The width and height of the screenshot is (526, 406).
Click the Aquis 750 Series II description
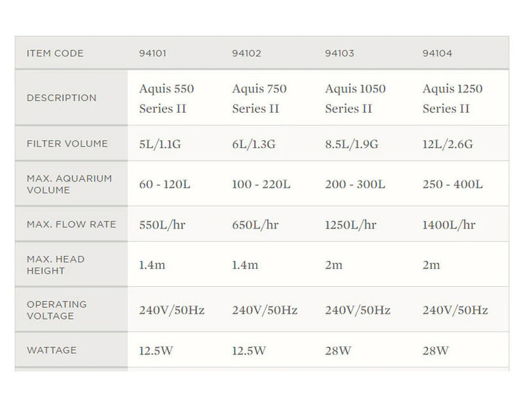point(260,99)
